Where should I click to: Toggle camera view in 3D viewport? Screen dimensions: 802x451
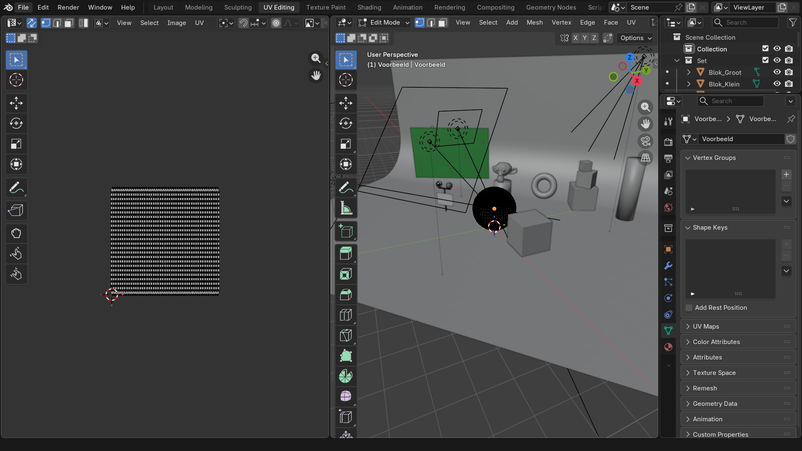pyautogui.click(x=646, y=141)
